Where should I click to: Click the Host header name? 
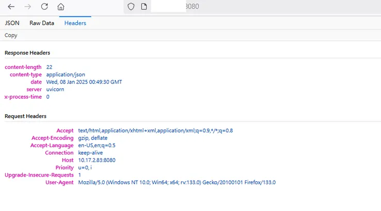pos(67,160)
